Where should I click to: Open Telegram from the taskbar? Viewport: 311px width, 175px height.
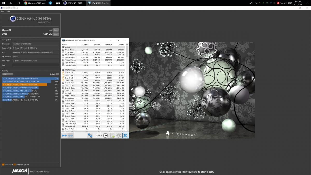[x=50, y=3]
